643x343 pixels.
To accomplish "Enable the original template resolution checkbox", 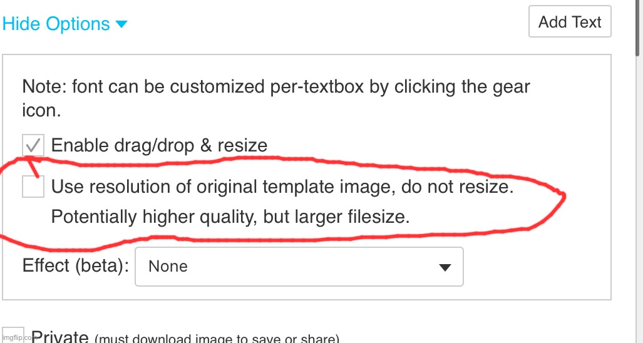I will coord(33,187).
